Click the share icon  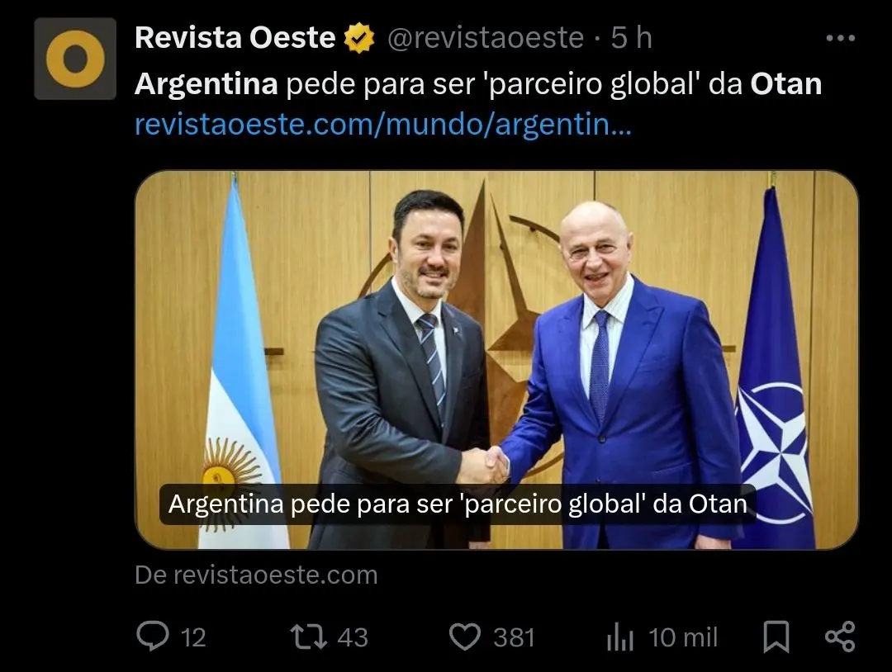pyautogui.click(x=840, y=637)
